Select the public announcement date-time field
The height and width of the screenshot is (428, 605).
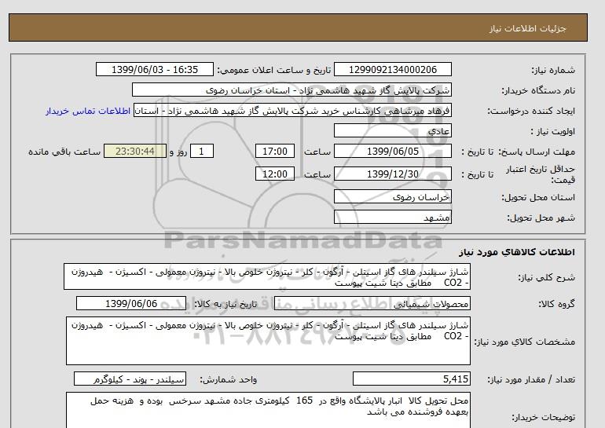click(x=154, y=70)
